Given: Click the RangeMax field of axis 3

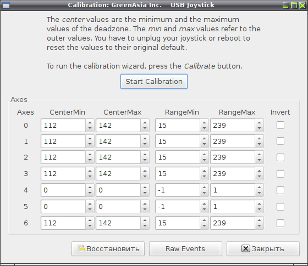Looking at the screenshot, I should 233,174.
